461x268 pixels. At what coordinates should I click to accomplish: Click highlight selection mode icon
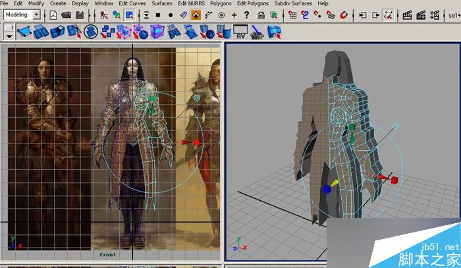(274, 15)
